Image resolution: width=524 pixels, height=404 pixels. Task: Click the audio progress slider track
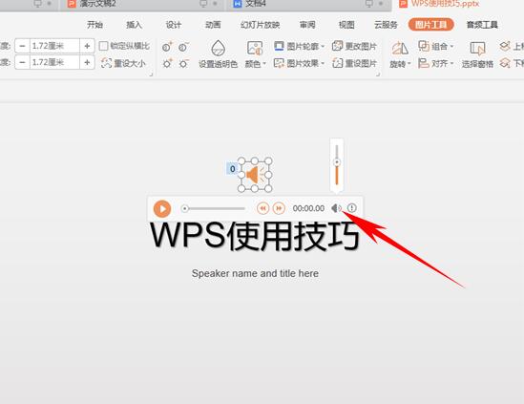213,209
